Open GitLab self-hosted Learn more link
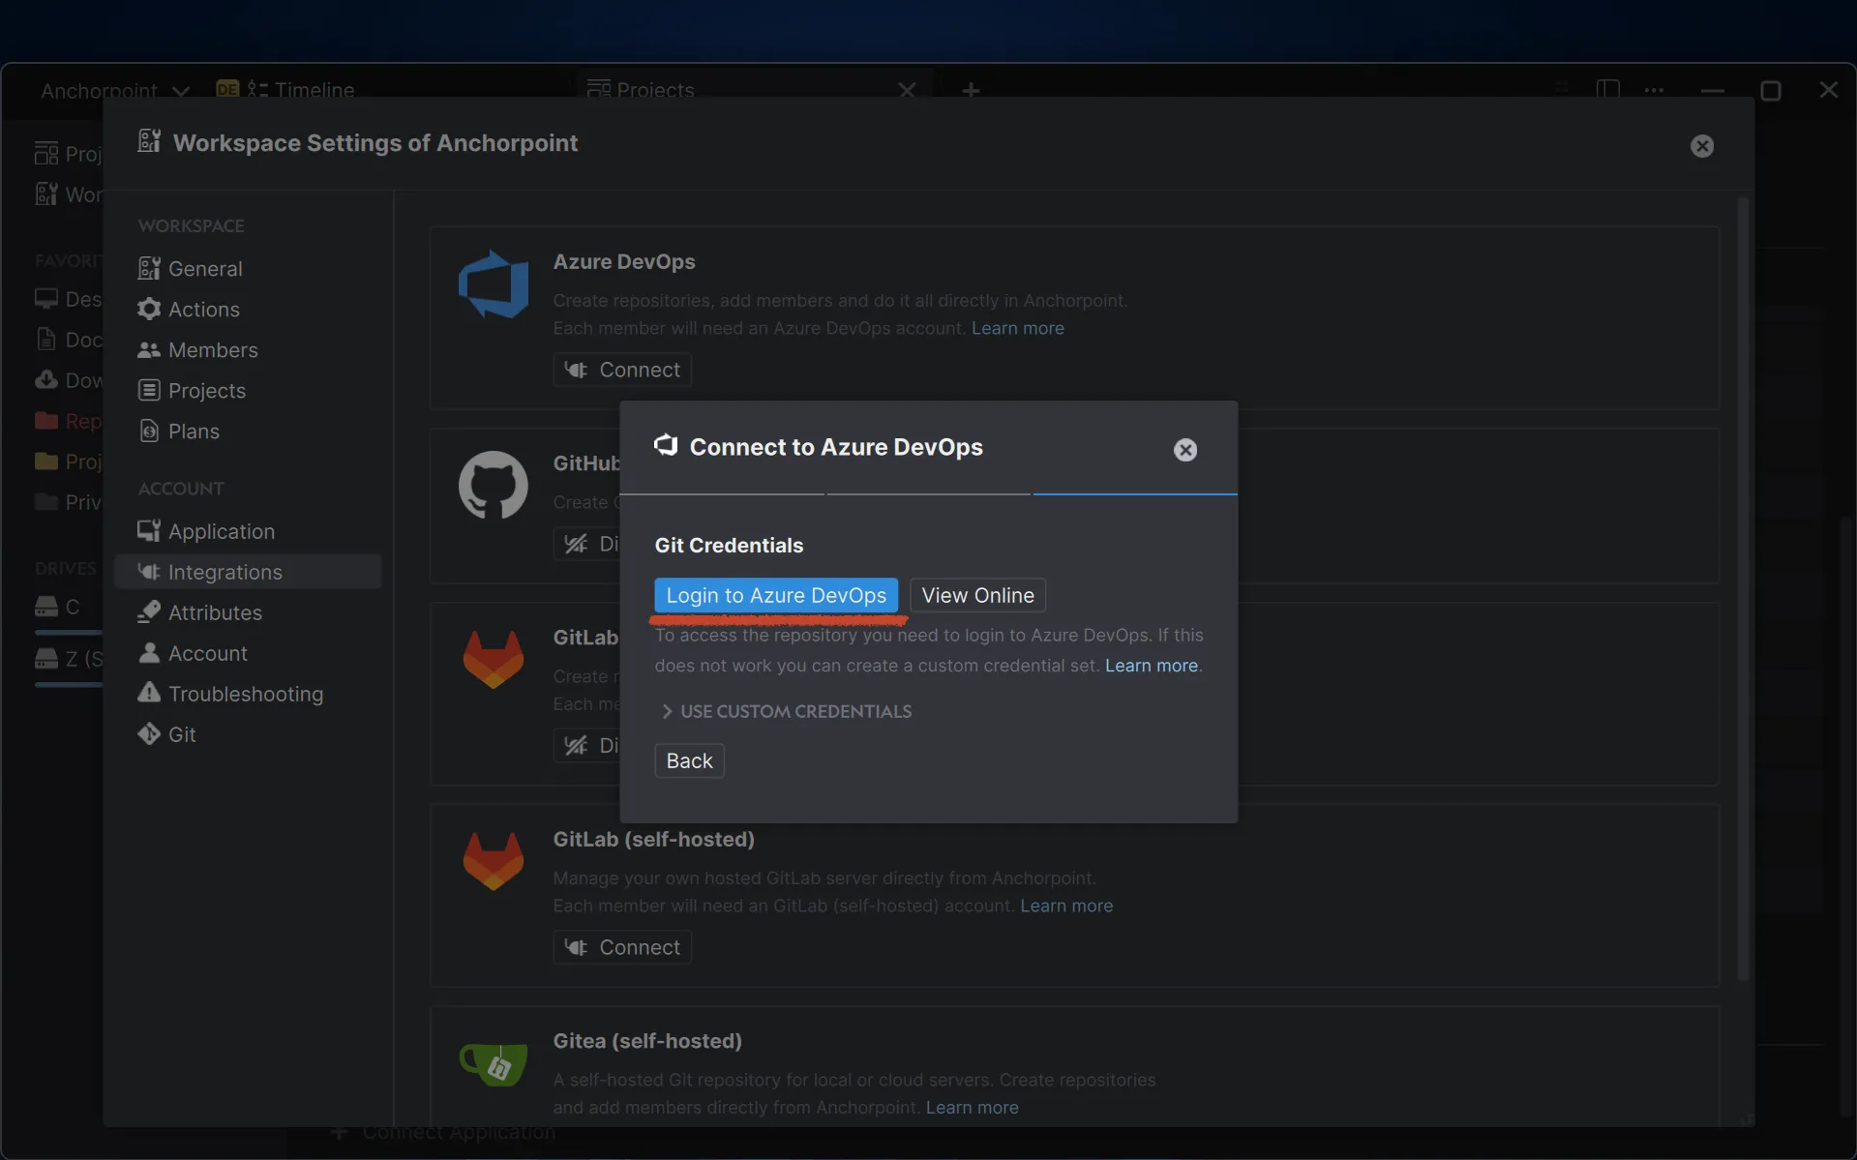 coord(1066,906)
